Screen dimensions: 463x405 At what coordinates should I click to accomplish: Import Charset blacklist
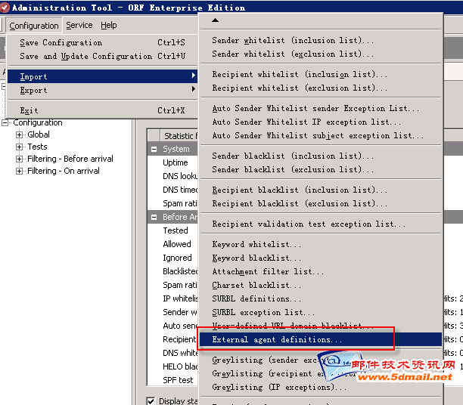pos(321,285)
